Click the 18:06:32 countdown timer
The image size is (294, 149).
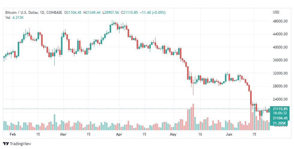tap(280, 113)
